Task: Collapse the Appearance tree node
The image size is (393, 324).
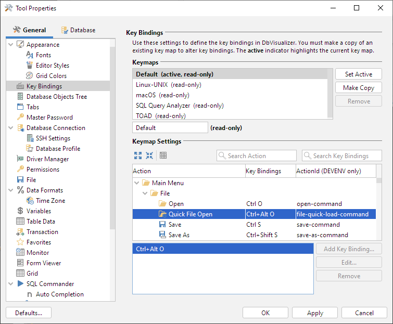Action: click(11, 45)
